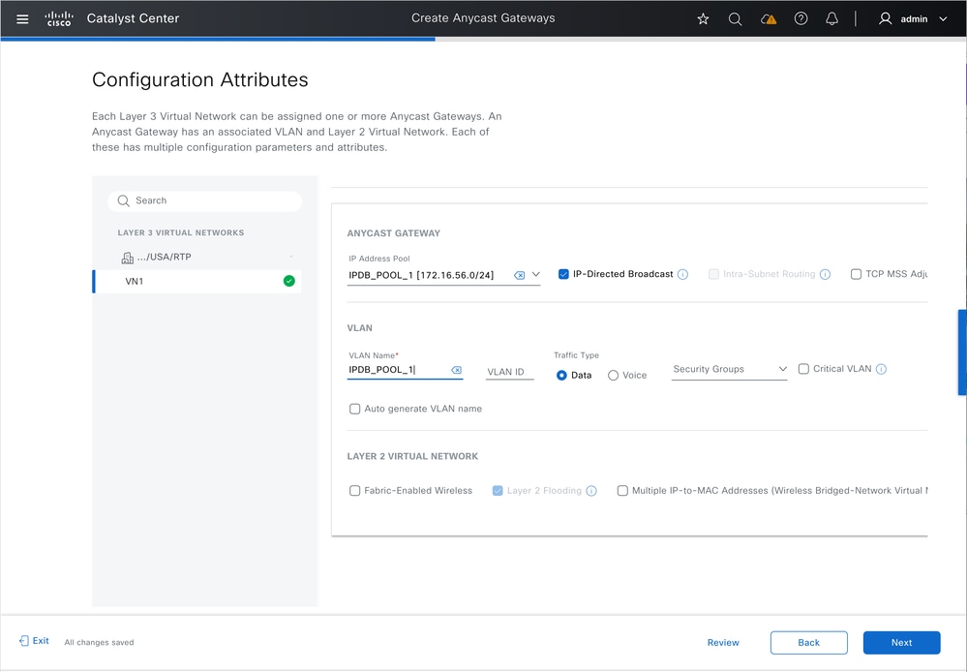
Task: Show info for Layer 2 Flooding
Action: [591, 491]
